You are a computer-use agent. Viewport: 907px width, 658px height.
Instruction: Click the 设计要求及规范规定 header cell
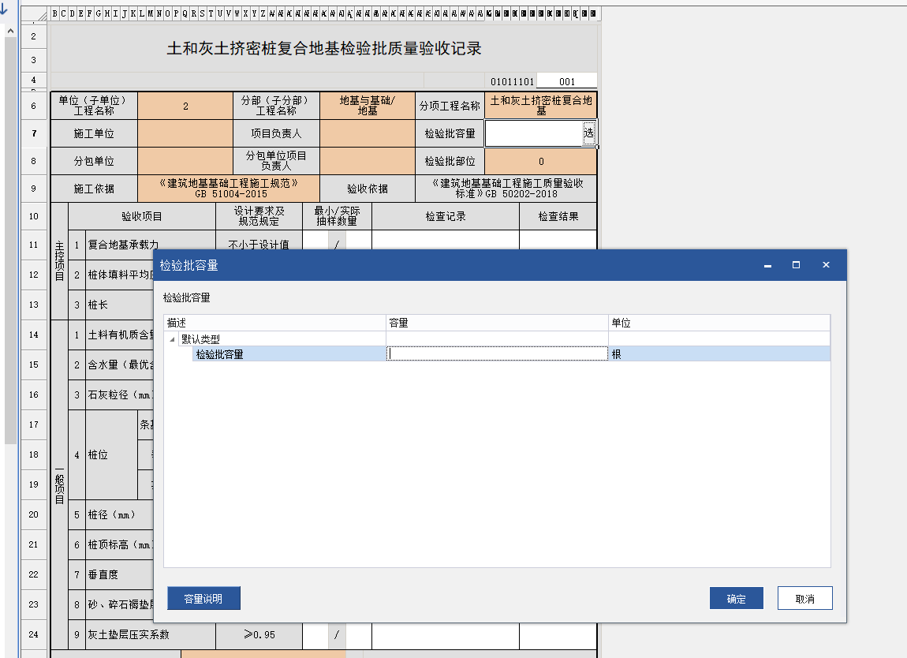pyautogui.click(x=259, y=216)
